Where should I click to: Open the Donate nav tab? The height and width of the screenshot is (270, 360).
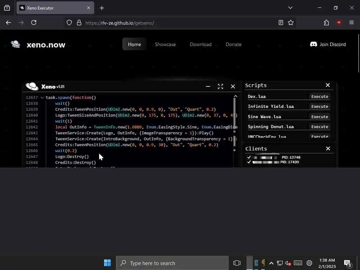coord(233,44)
